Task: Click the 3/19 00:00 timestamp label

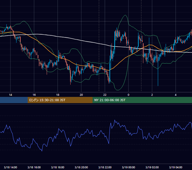Action: point(128,167)
